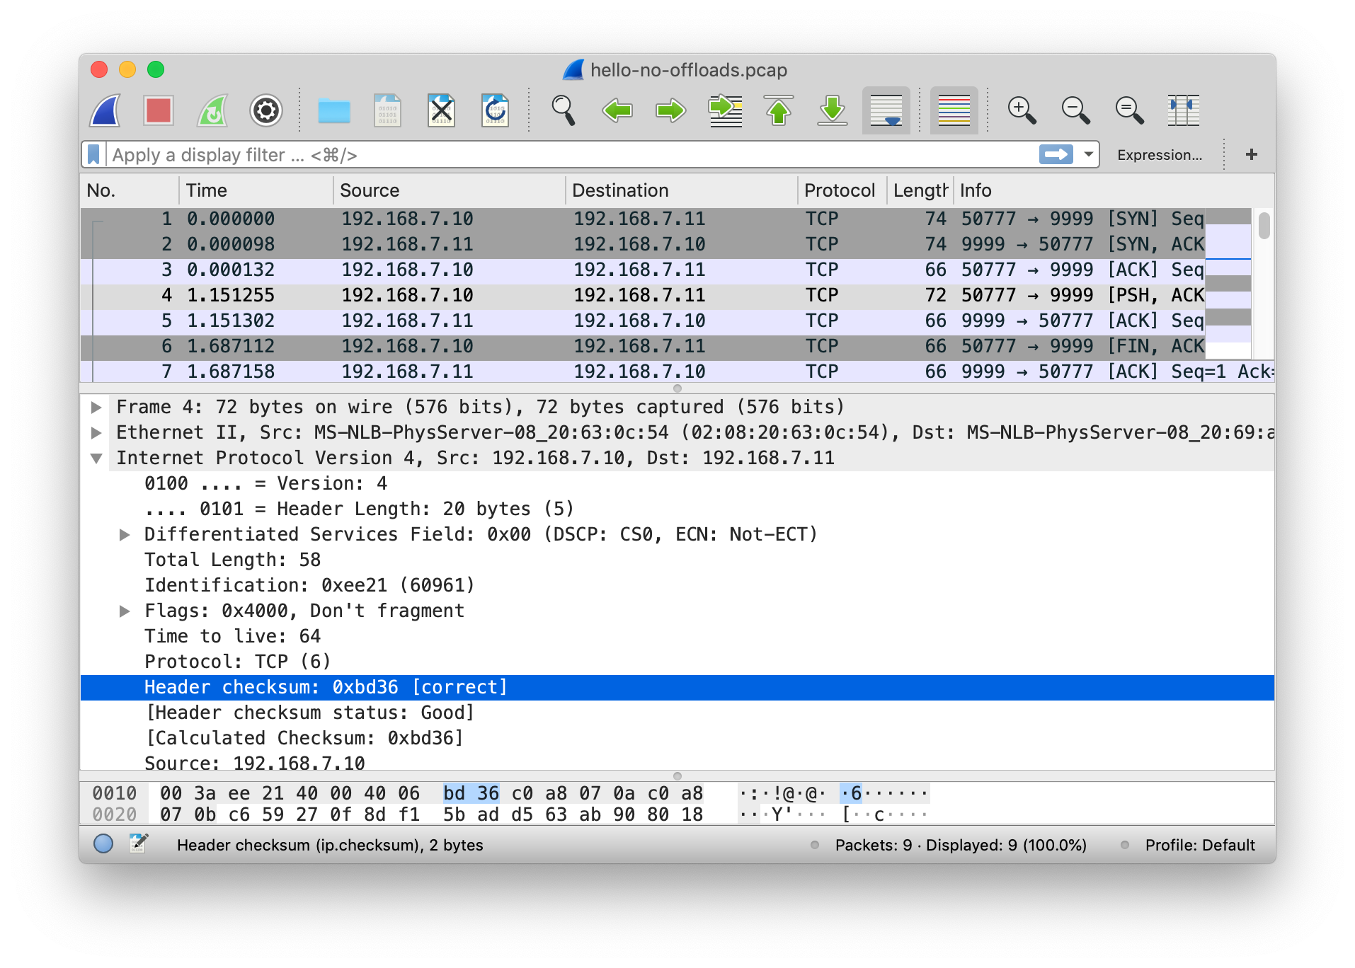Viewport: 1355px width, 968px height.
Task: Go to the first packet icon
Action: [779, 111]
